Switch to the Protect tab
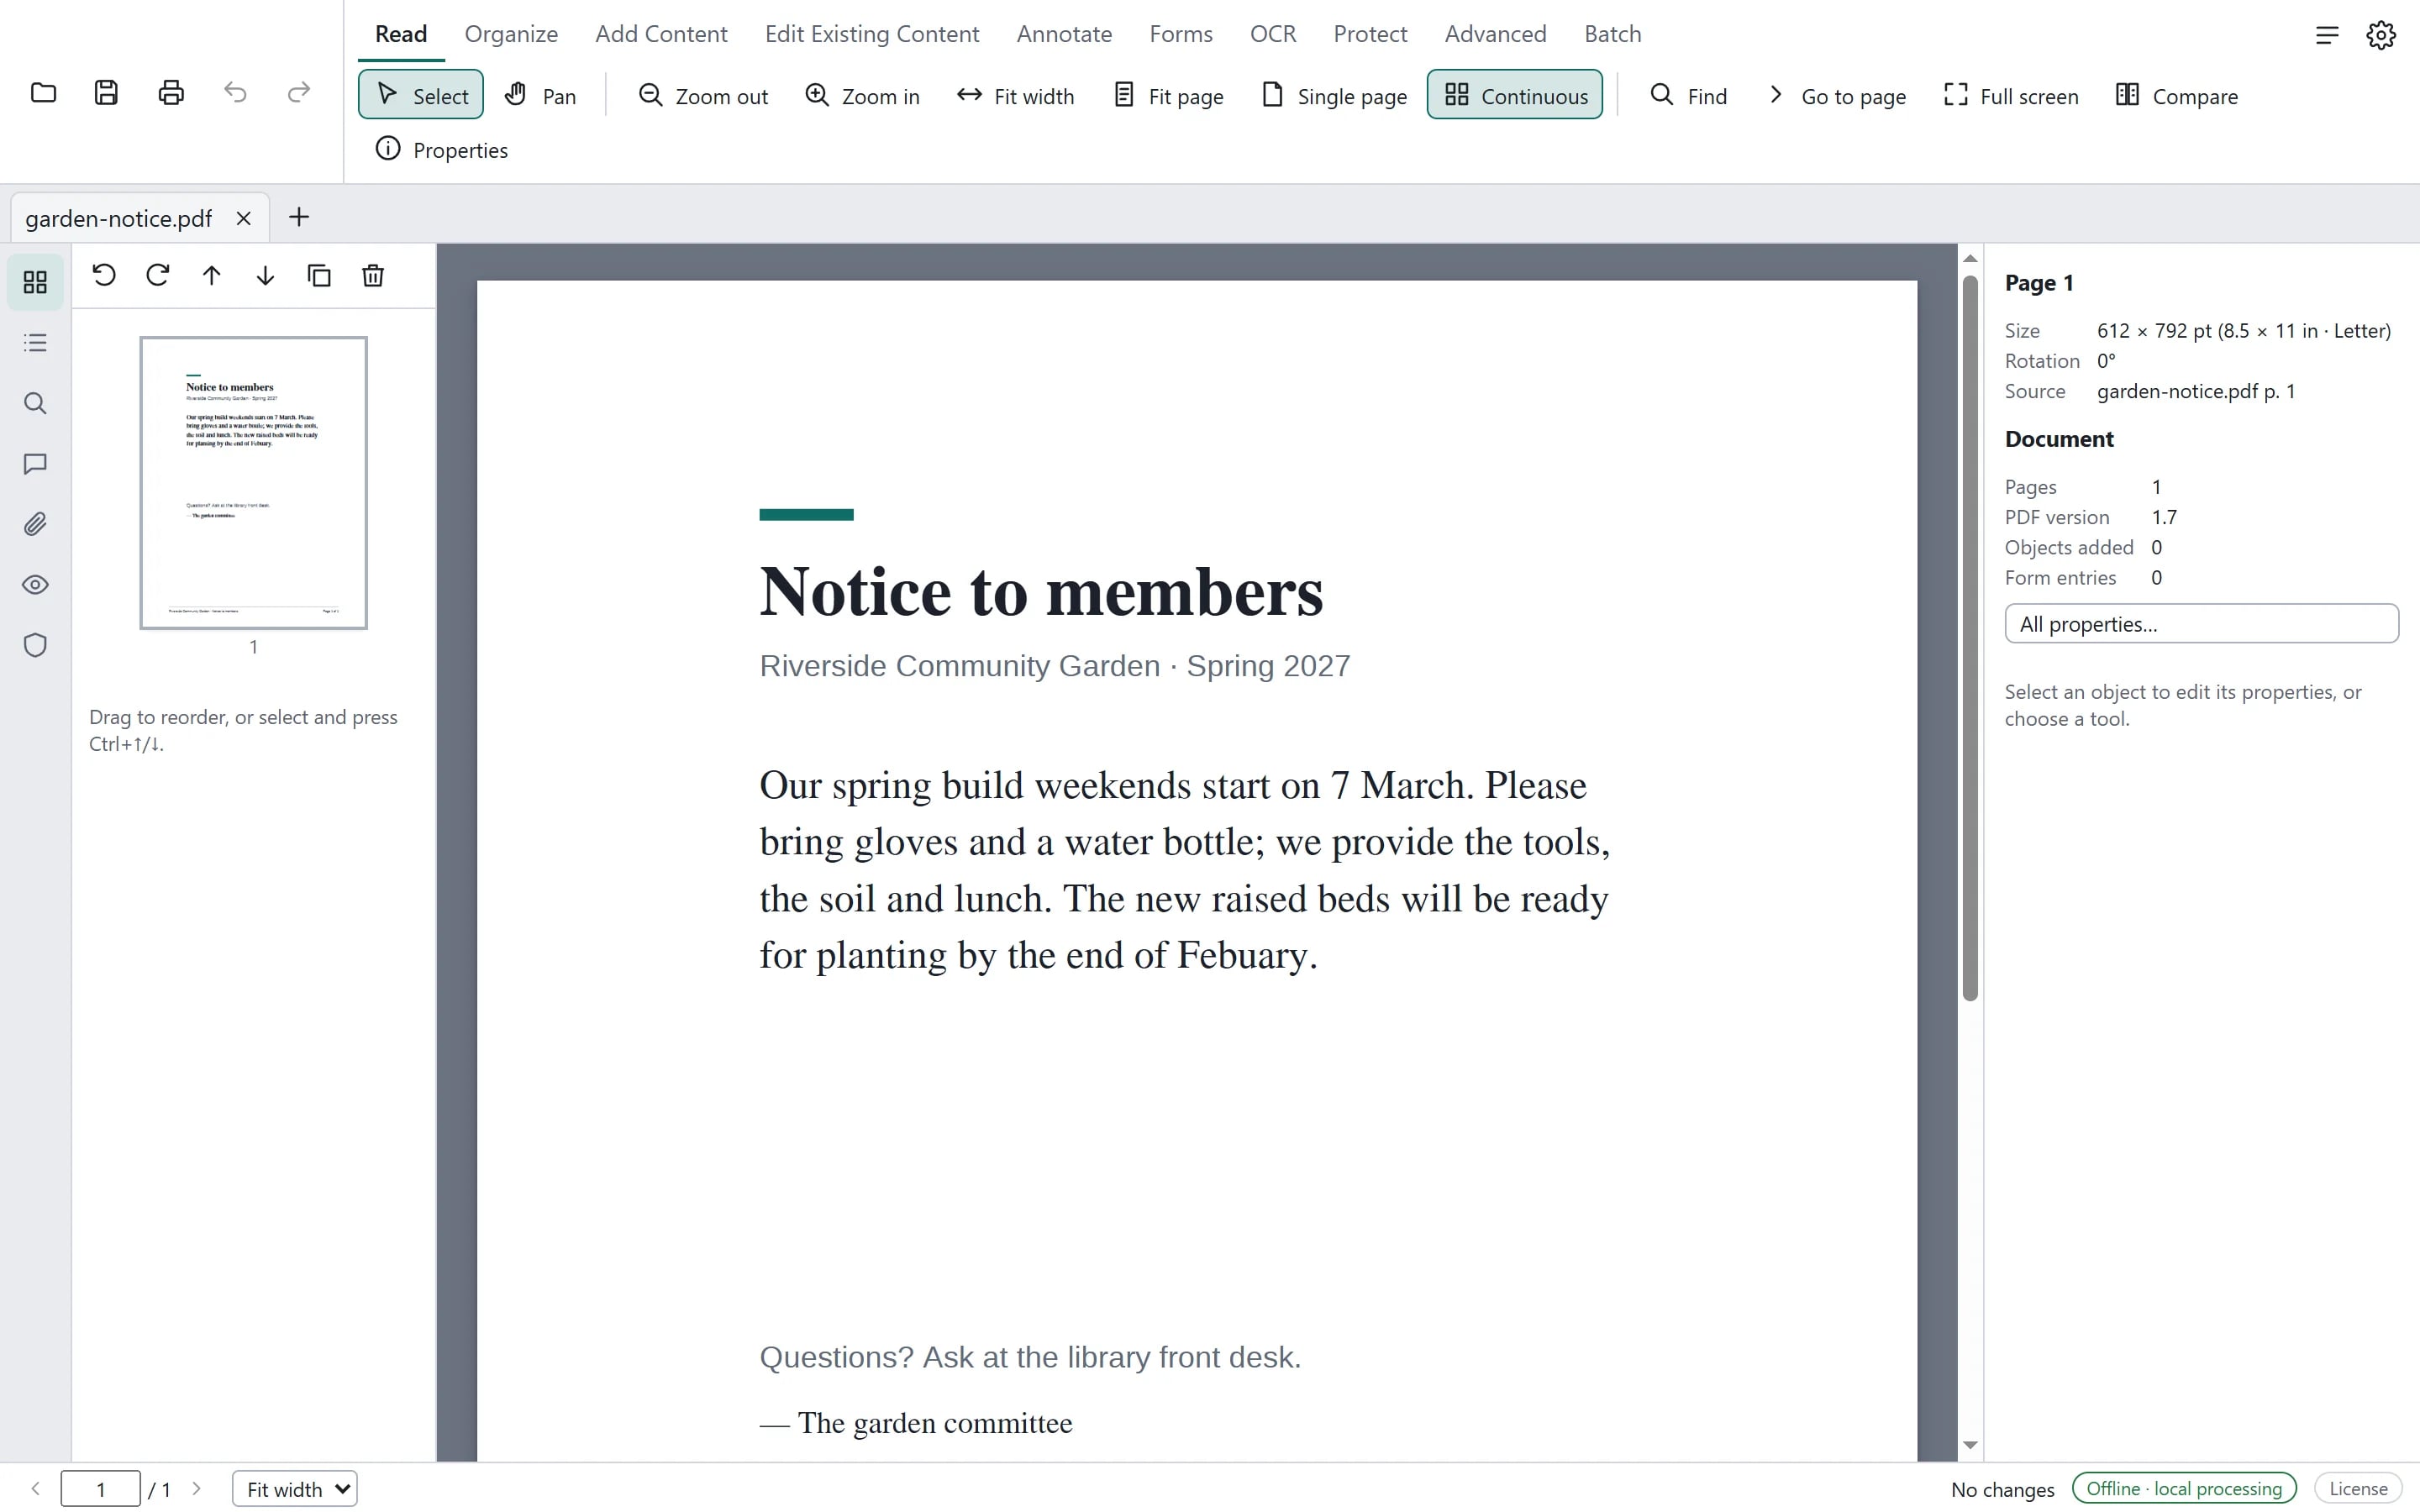Image resolution: width=2420 pixels, height=1512 pixels. (x=1370, y=34)
